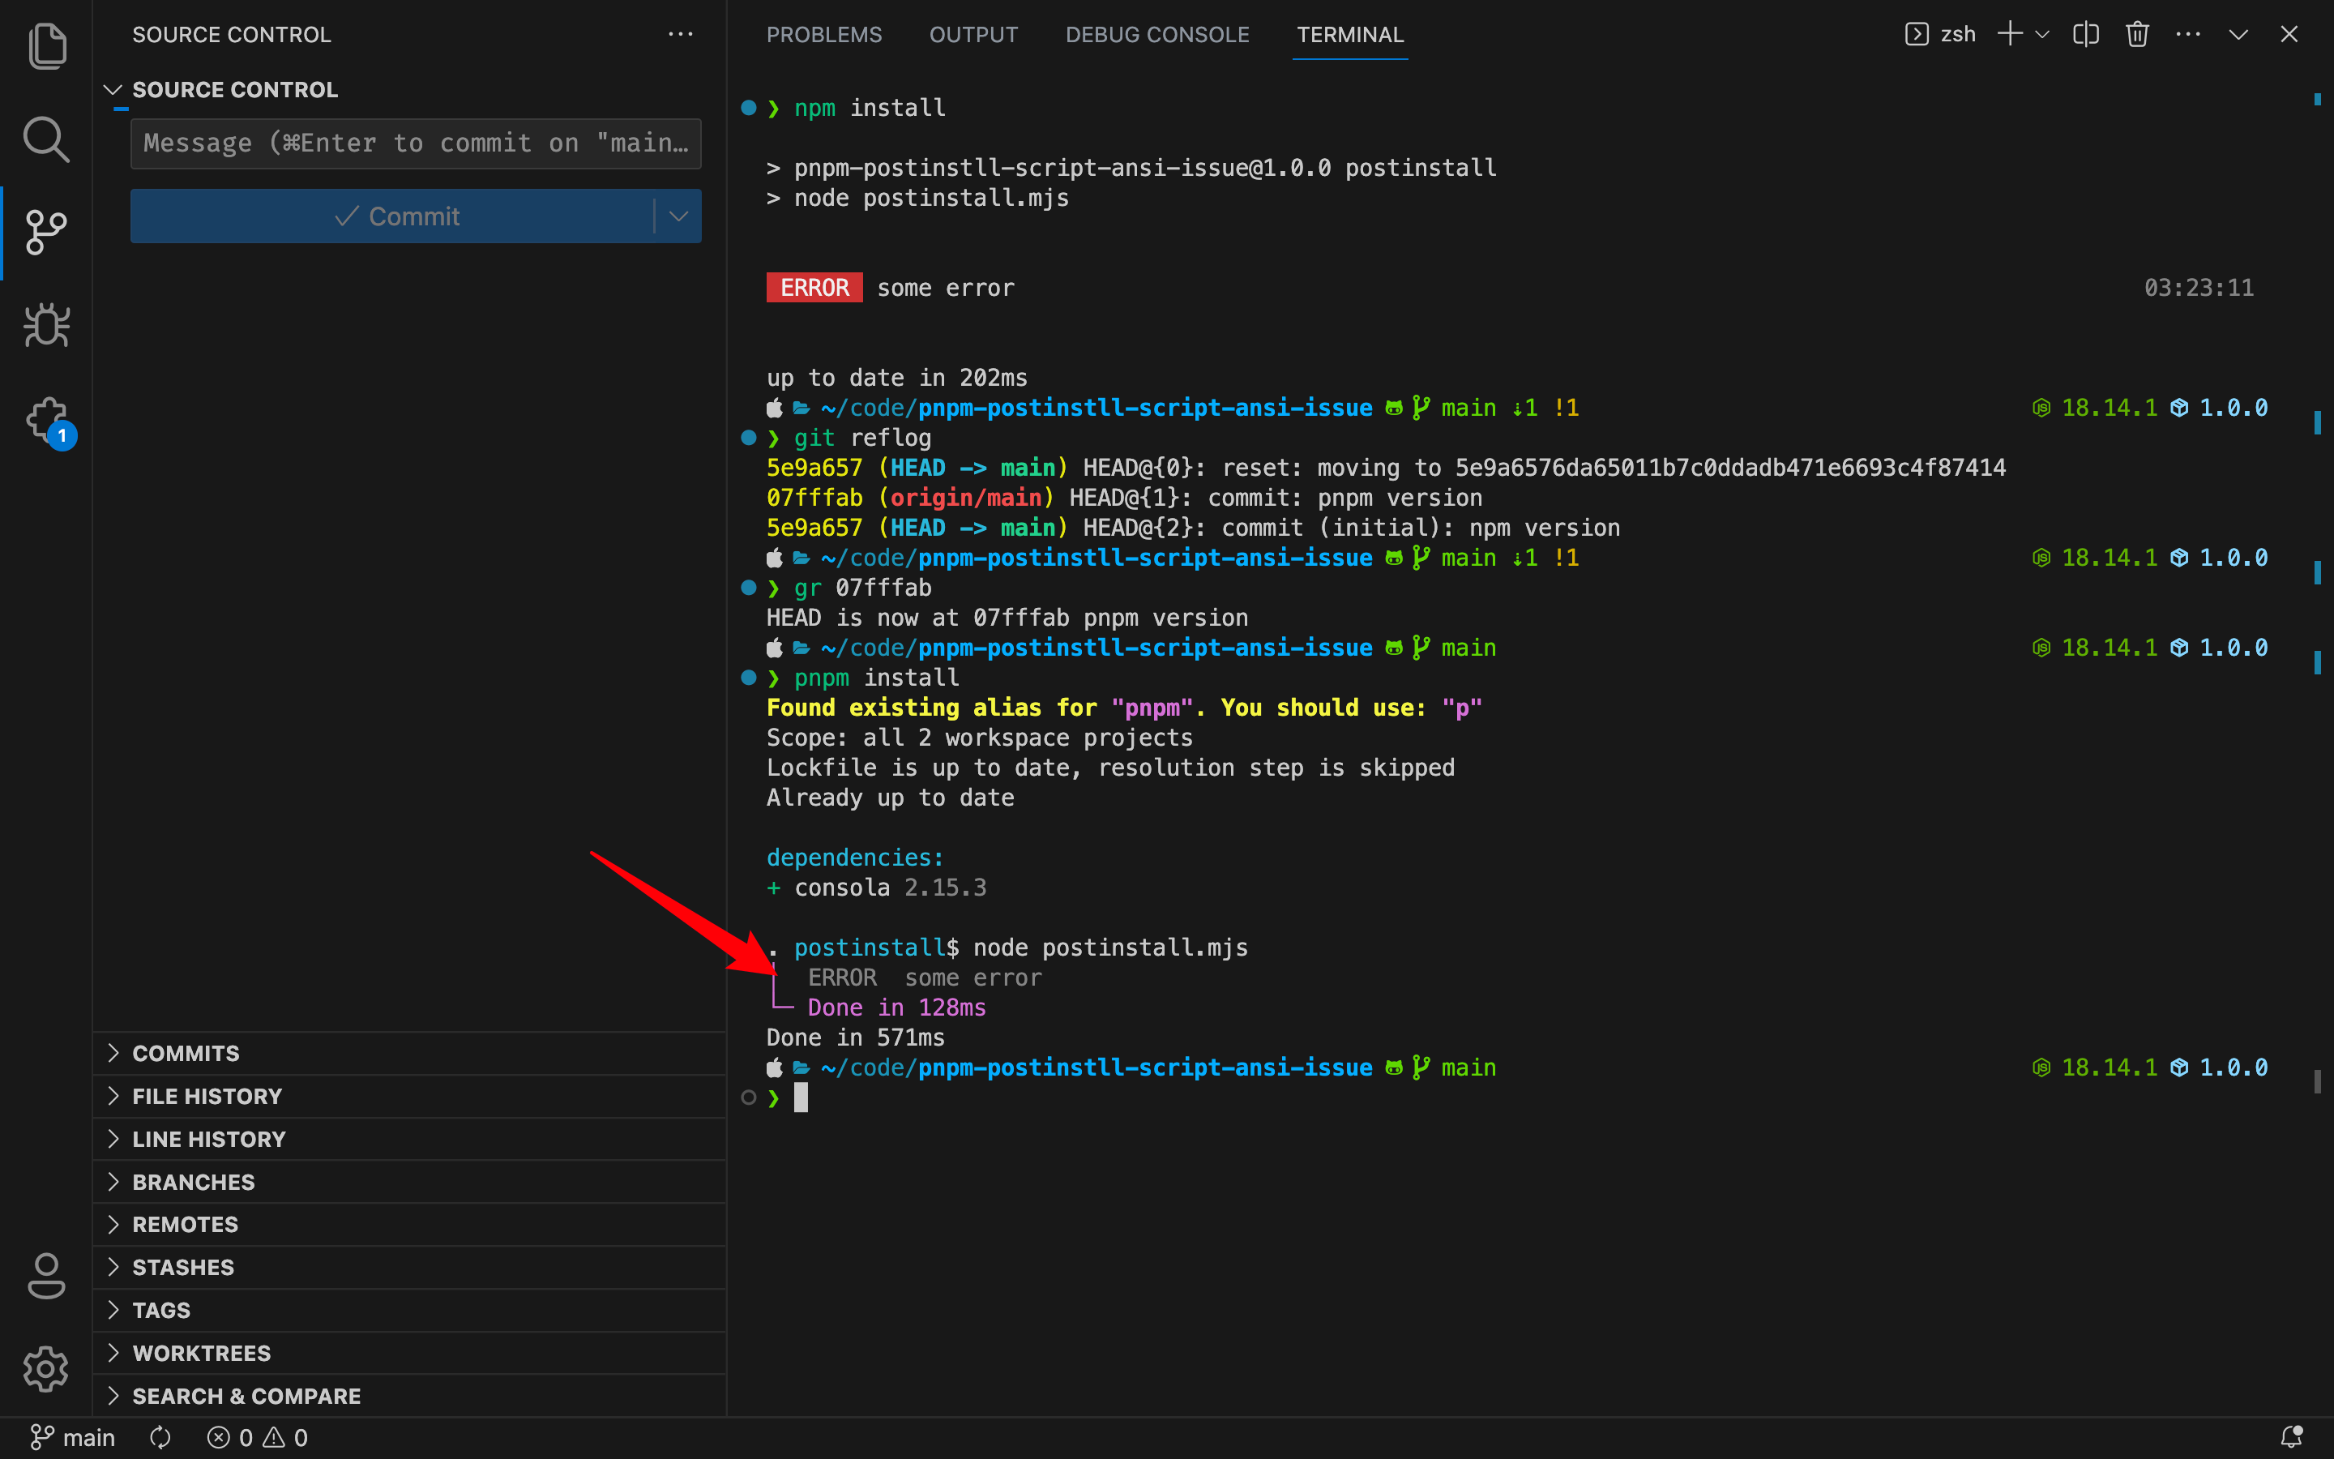Open the Accounts icon in the activity bar
The image size is (2334, 1459).
tap(46, 1276)
